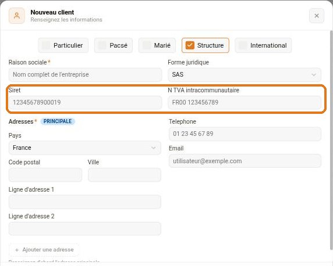This screenshot has height=266, width=333.
Task: Check the Pacsé checkbox
Action: 102,45
